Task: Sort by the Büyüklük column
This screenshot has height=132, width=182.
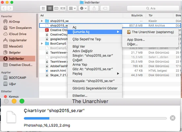Action: [134, 16]
